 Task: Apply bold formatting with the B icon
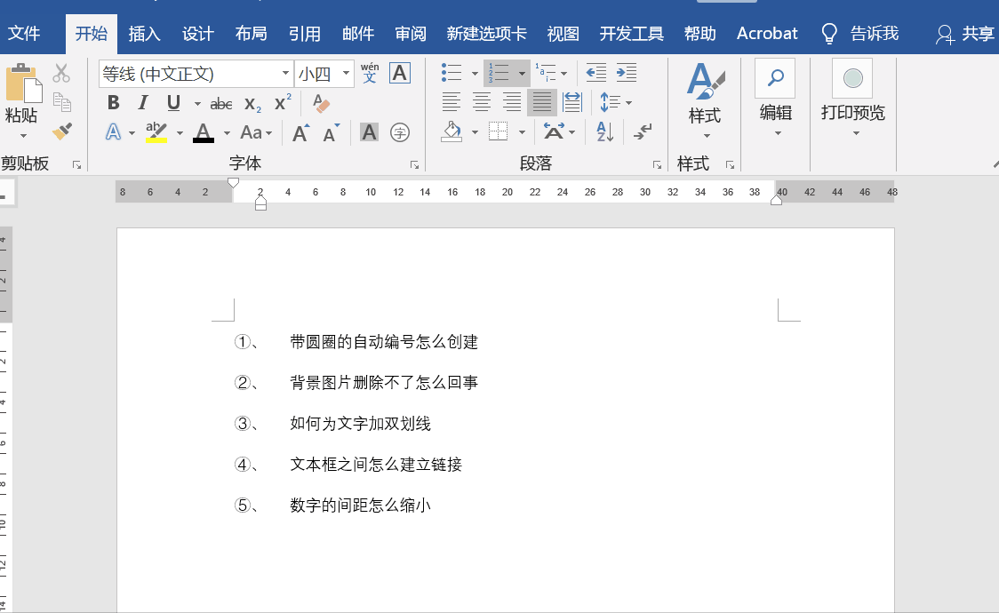pyautogui.click(x=113, y=102)
